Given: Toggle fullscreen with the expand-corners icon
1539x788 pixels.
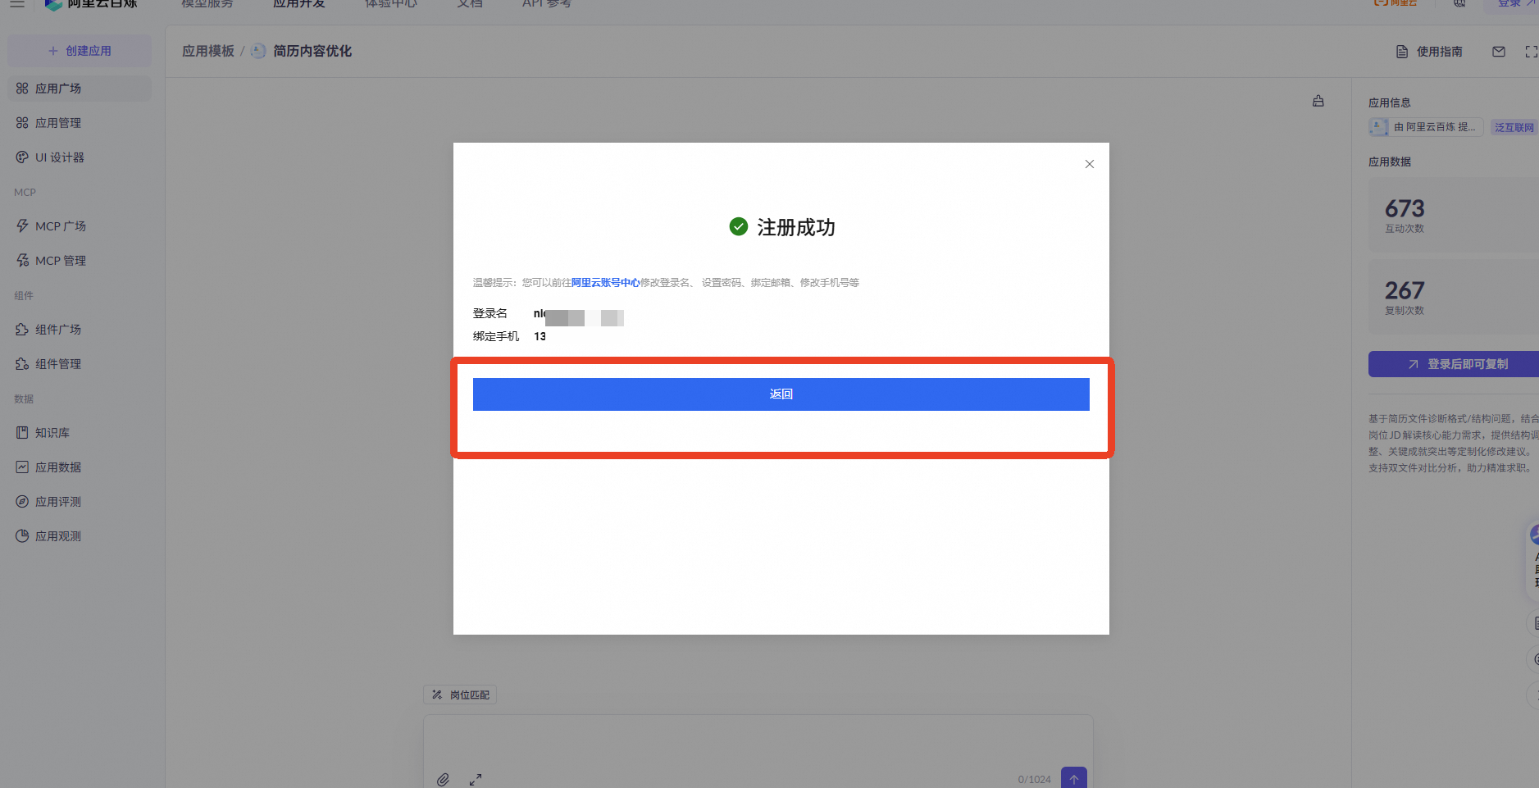Looking at the screenshot, I should pyautogui.click(x=1531, y=52).
